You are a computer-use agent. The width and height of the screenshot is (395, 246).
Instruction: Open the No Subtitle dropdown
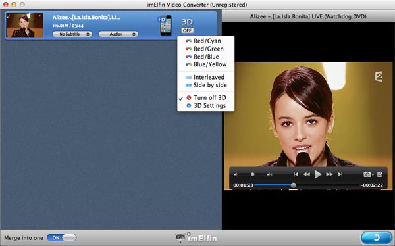point(72,34)
